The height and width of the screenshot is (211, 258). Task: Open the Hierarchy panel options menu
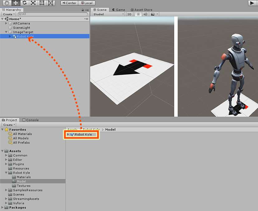pos(87,10)
